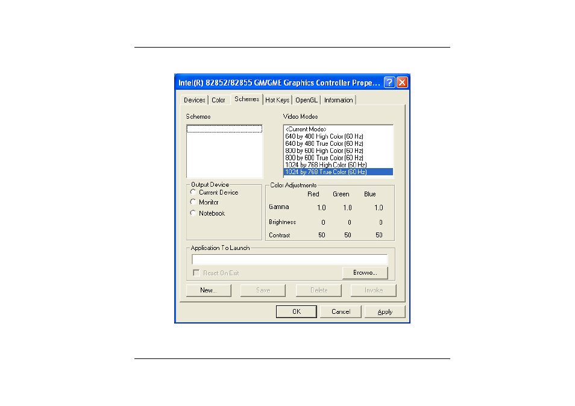
Task: Click the Invoke button
Action: [373, 290]
